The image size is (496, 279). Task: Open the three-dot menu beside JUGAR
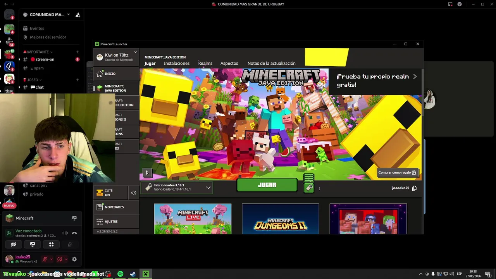tap(319, 189)
